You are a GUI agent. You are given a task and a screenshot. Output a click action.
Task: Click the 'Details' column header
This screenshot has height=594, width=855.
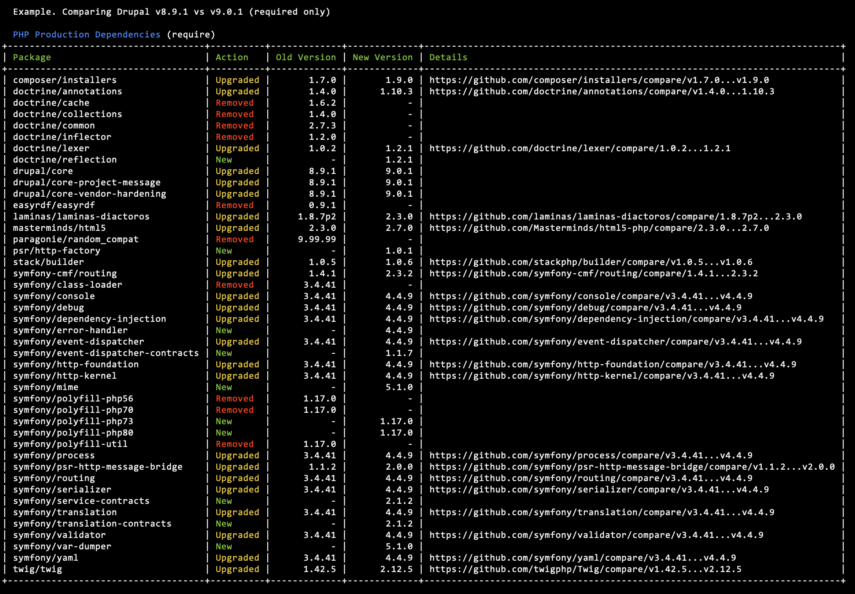pyautogui.click(x=448, y=57)
